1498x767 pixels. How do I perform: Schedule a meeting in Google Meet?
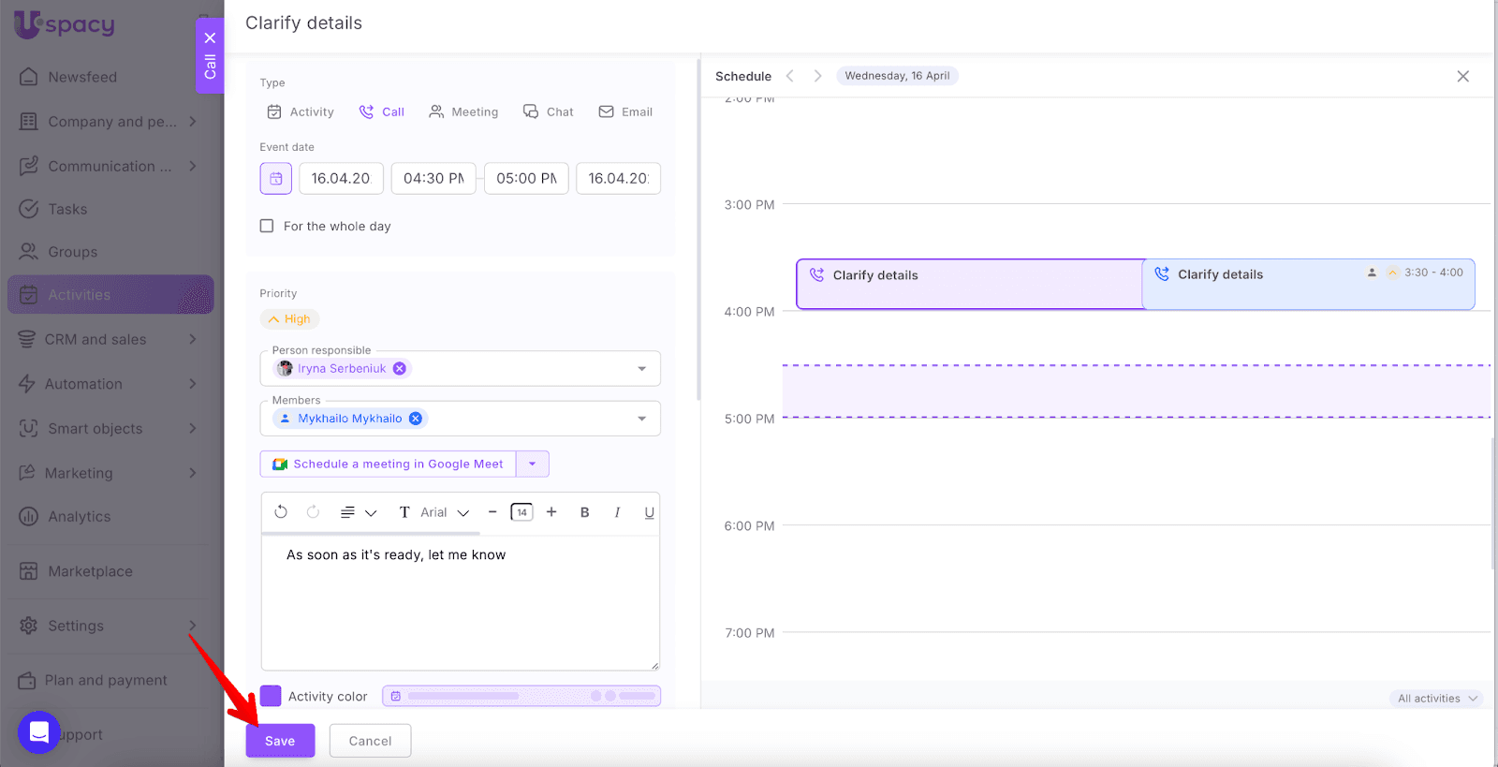pyautogui.click(x=389, y=465)
